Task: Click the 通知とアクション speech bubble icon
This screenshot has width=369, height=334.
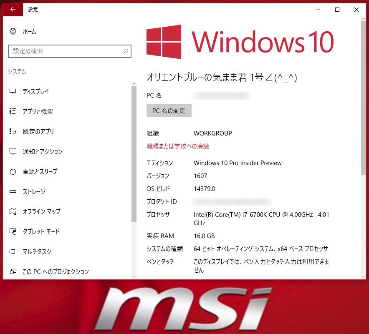Action: click(x=13, y=151)
